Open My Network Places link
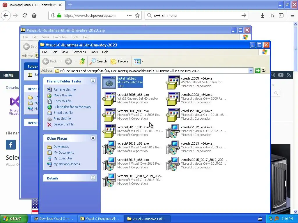 point(67,164)
